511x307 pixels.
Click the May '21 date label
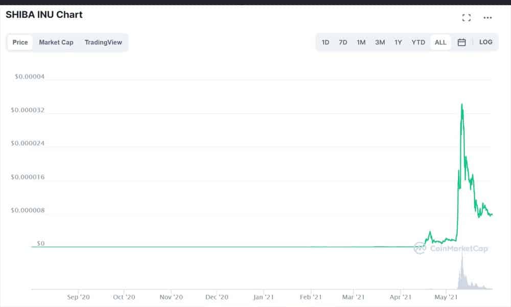[x=446, y=297]
